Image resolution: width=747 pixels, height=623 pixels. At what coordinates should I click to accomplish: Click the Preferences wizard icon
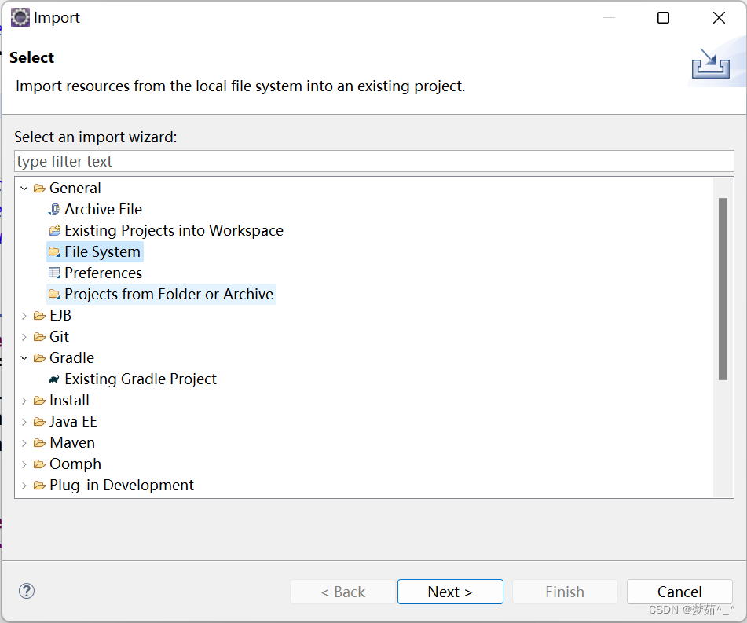click(x=54, y=273)
